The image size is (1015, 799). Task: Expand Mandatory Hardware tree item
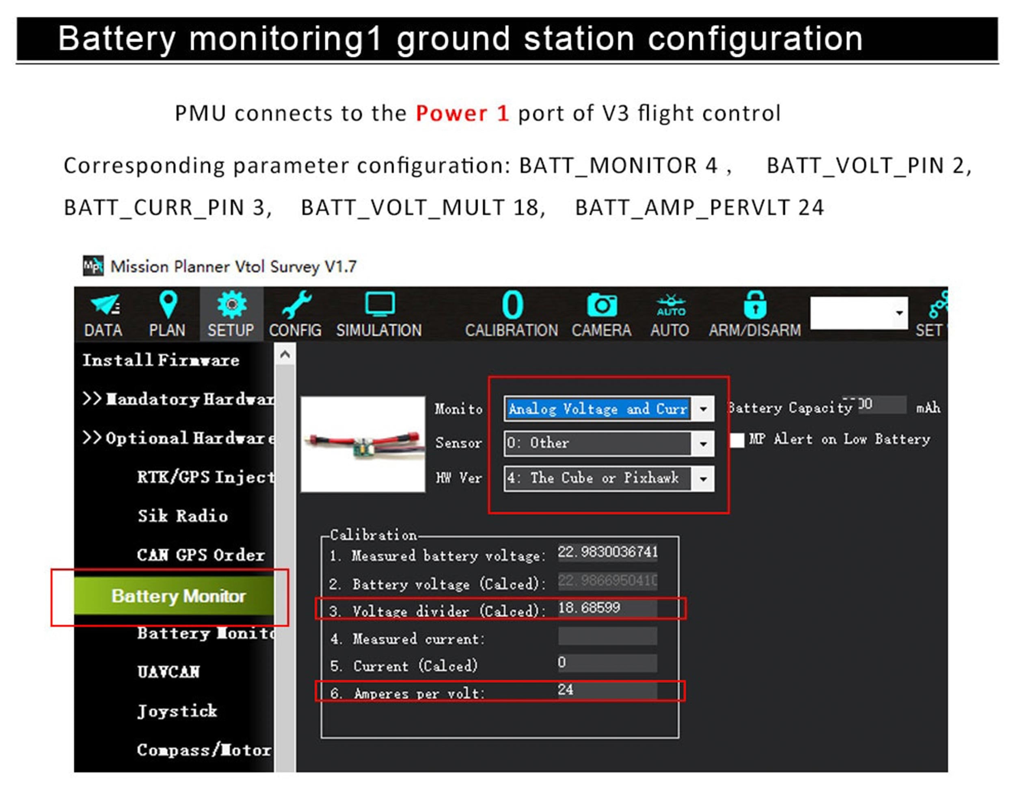(178, 399)
